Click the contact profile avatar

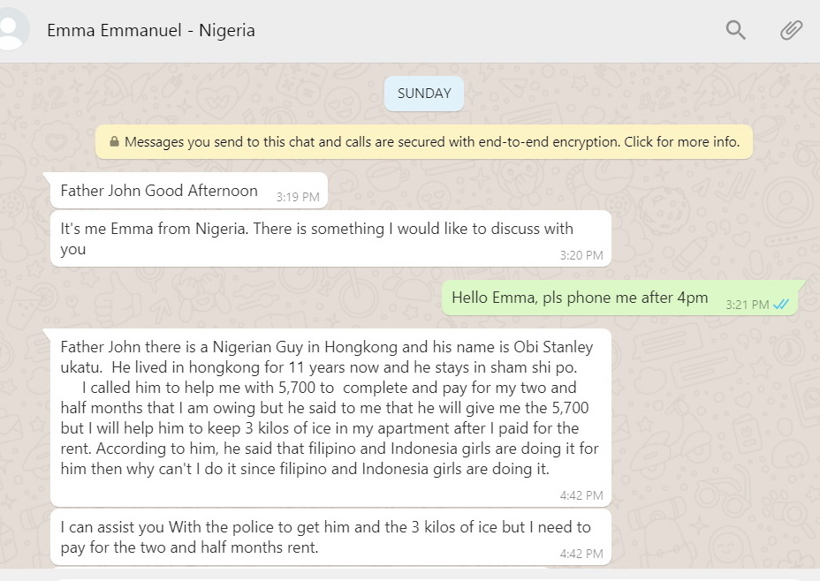pyautogui.click(x=12, y=30)
